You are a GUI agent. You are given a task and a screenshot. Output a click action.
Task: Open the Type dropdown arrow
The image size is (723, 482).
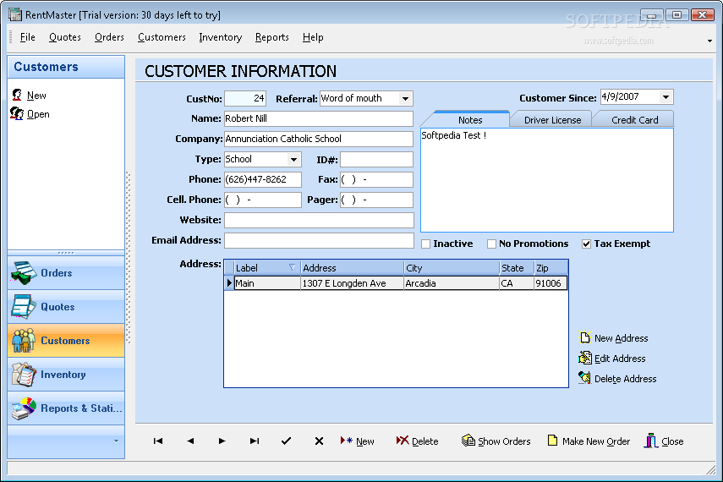pyautogui.click(x=293, y=159)
